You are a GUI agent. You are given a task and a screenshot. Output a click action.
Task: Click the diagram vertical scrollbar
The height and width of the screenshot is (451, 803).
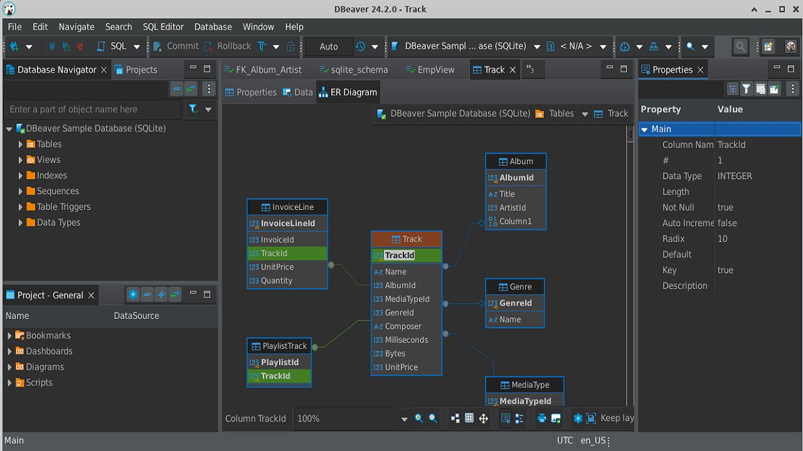[630, 269]
